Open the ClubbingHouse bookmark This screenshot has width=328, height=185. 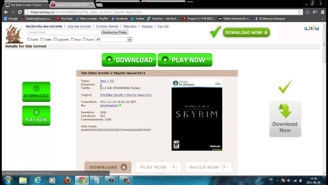pyautogui.click(x=36, y=18)
